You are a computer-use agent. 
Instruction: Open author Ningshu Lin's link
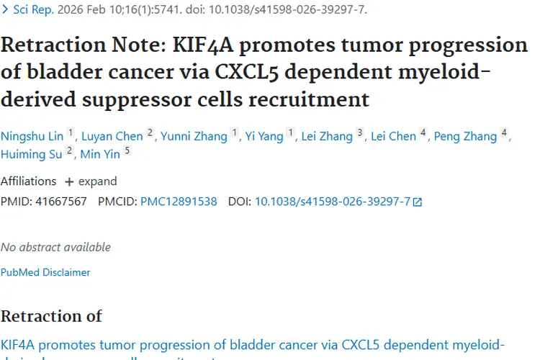(32, 136)
